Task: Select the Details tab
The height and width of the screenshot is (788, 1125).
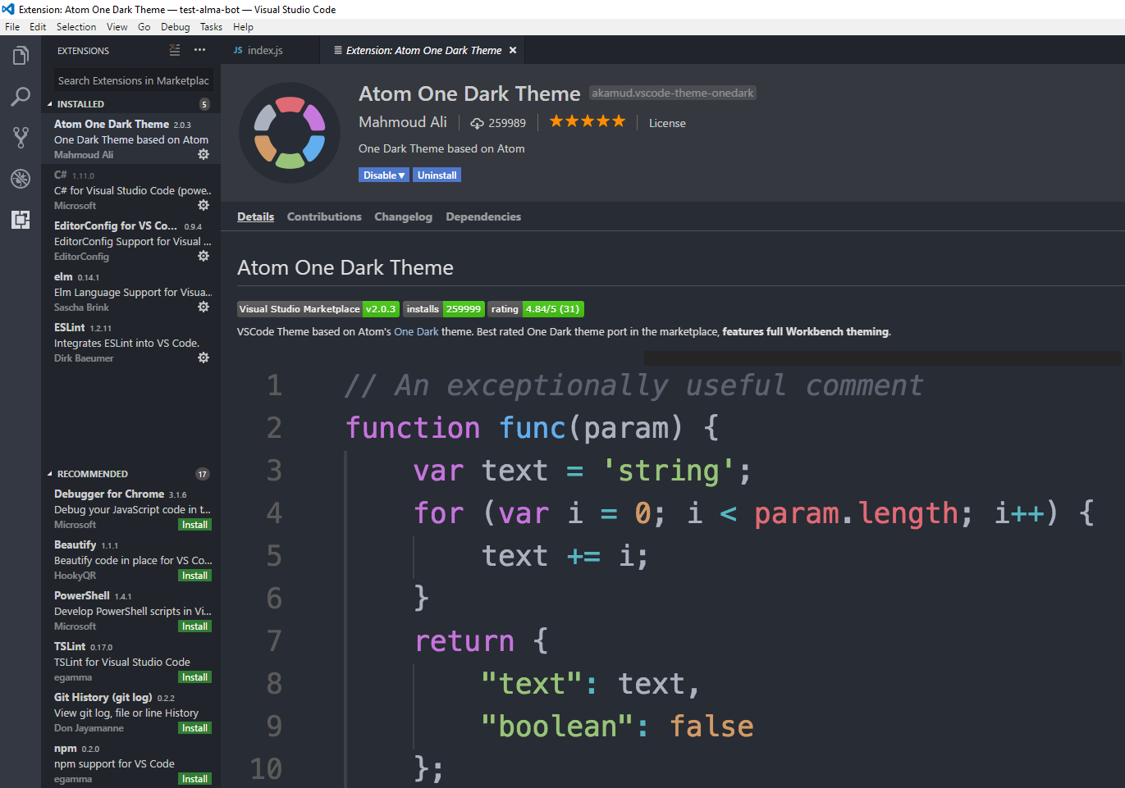Action: click(256, 216)
